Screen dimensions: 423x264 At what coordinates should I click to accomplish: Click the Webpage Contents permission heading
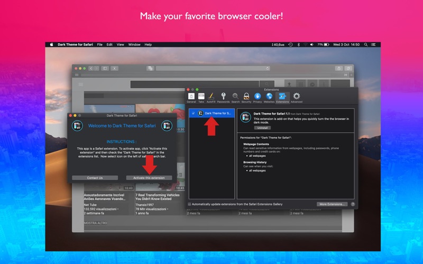point(256,144)
